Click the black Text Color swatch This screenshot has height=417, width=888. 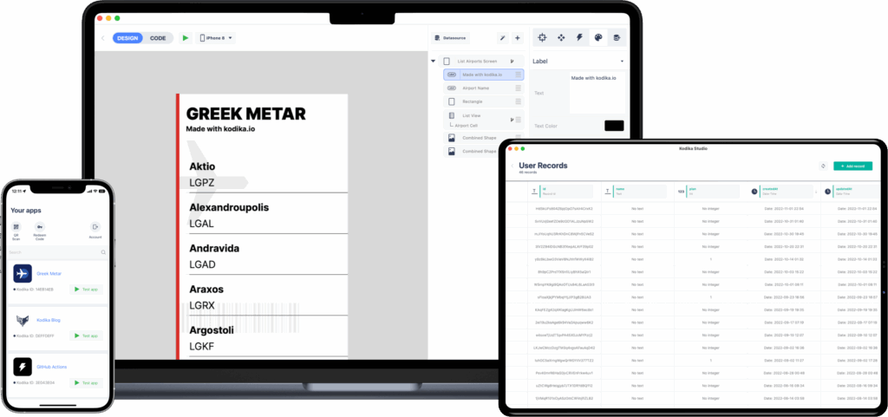tap(614, 126)
